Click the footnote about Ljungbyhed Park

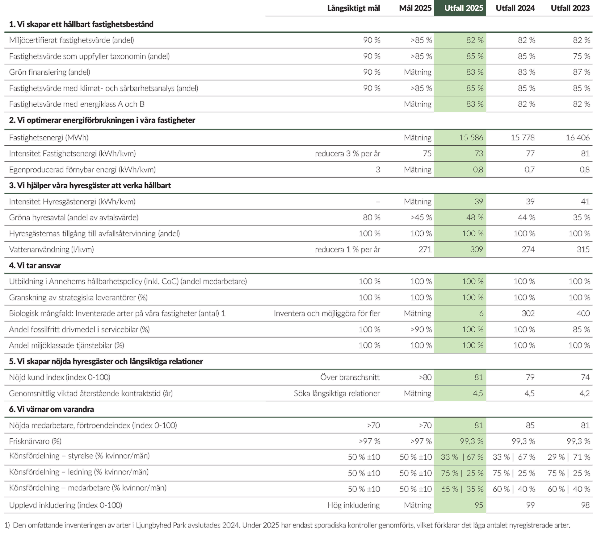click(x=287, y=525)
